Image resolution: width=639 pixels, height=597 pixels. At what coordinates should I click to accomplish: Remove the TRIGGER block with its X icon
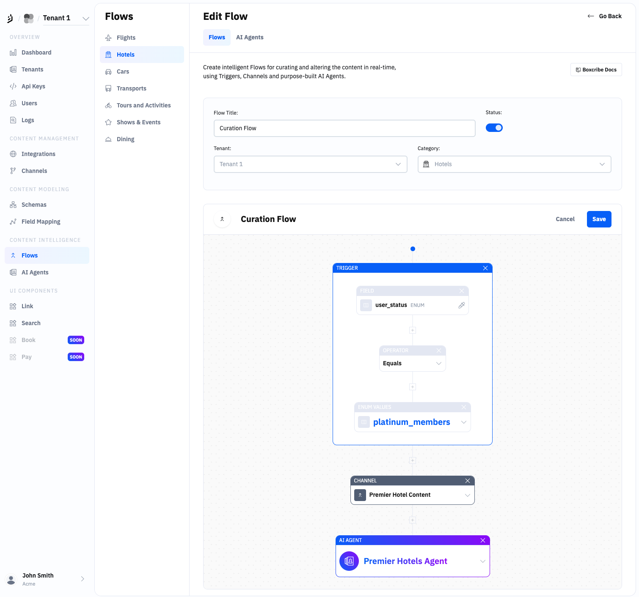point(485,268)
